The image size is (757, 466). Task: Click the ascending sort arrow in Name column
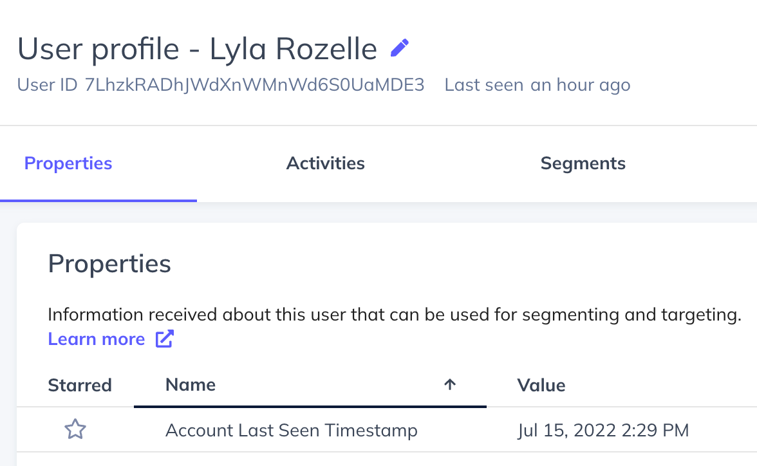click(x=450, y=384)
